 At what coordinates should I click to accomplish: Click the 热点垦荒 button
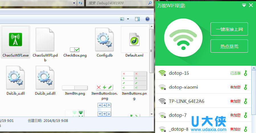[x=229, y=46]
